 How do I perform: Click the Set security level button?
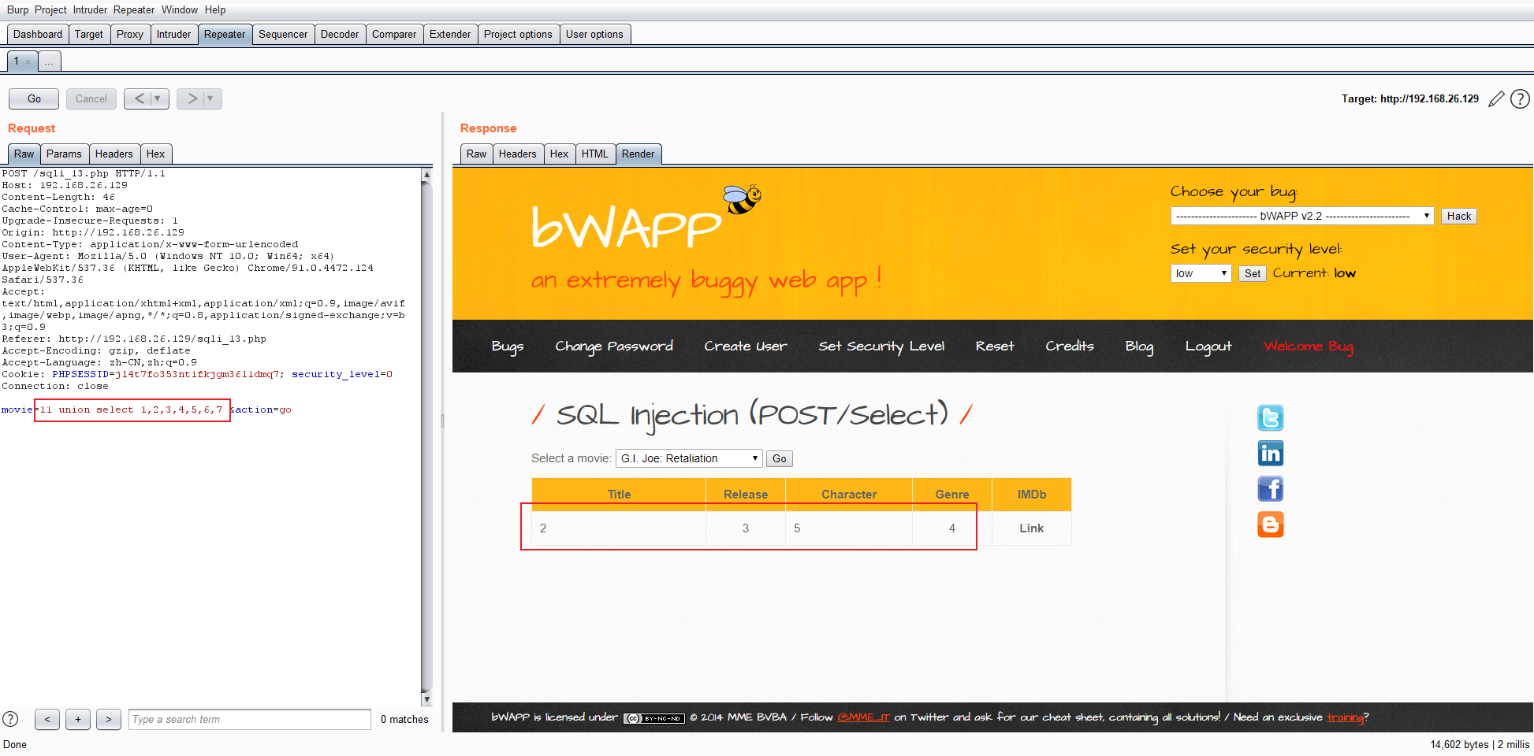point(1253,273)
